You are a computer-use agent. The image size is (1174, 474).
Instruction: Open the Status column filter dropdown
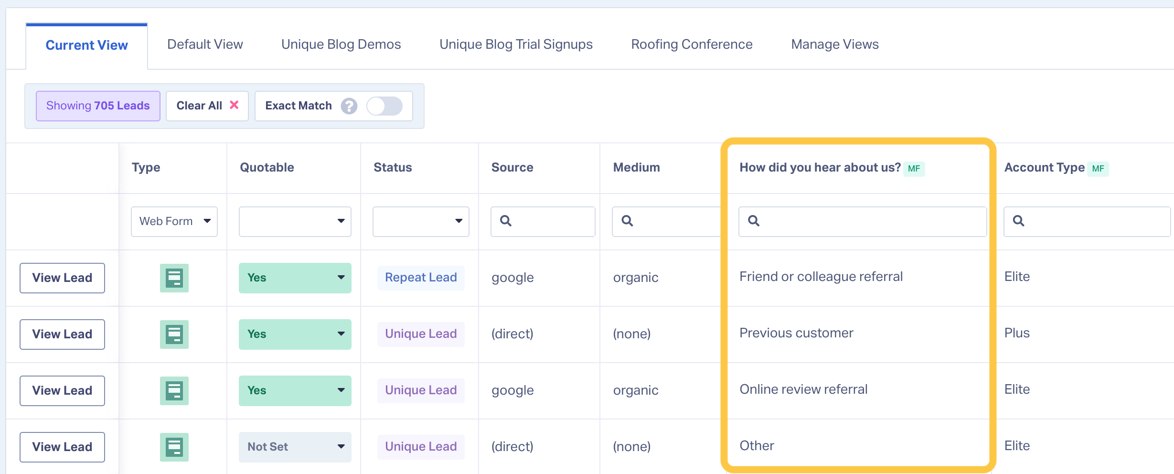pos(420,221)
